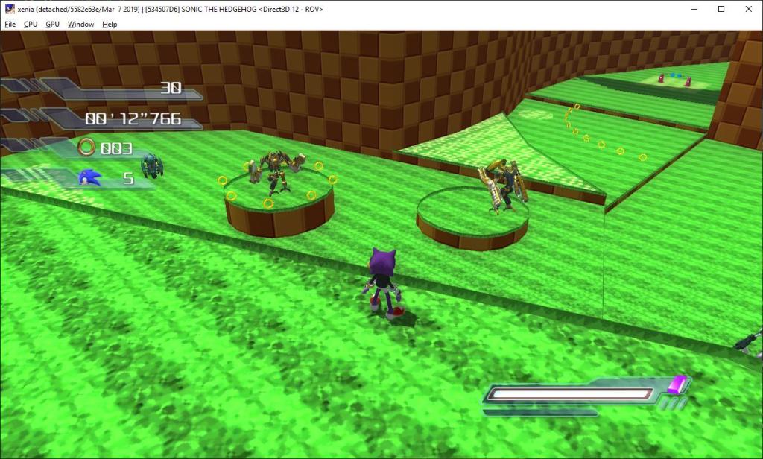Click the purple gem beside the gauge
This screenshot has height=459, width=763.
point(677,384)
